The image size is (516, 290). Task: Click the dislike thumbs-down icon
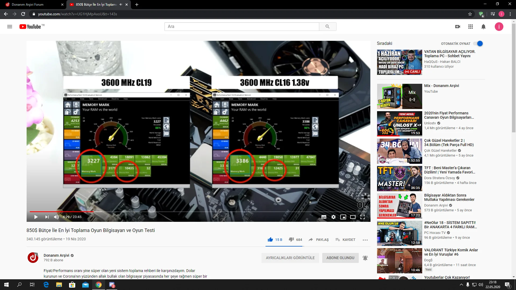click(x=291, y=240)
